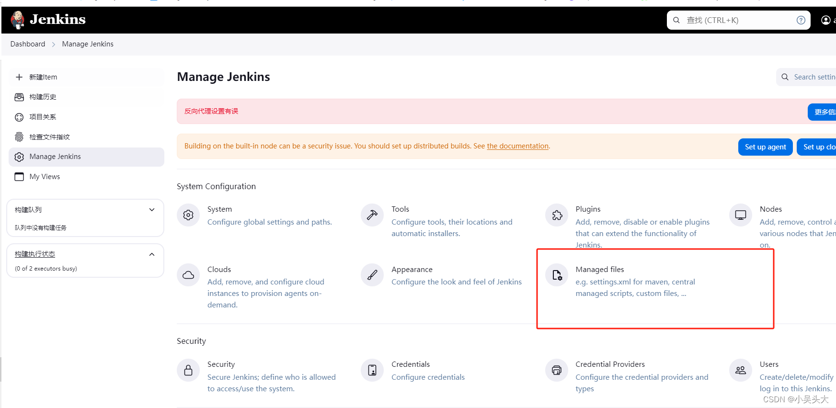Open the Tools hammer icon
Image resolution: width=836 pixels, height=408 pixels.
(x=372, y=215)
